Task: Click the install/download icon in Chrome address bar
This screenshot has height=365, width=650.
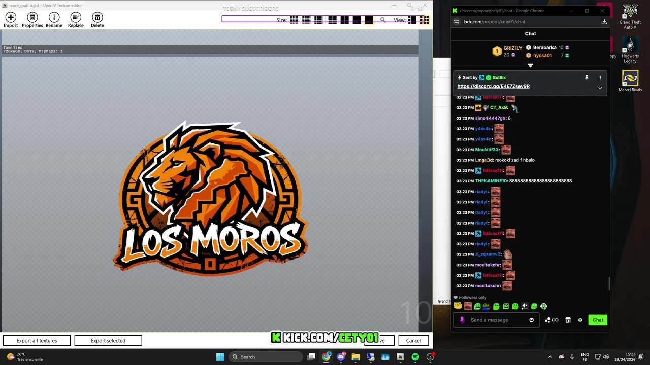Action: click(604, 22)
